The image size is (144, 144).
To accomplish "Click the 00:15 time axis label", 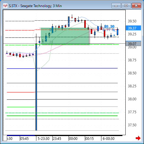I will (90, 139).
